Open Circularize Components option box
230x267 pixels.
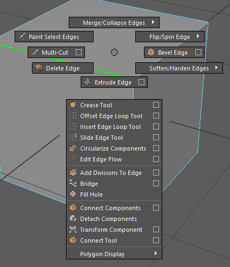(x=156, y=148)
